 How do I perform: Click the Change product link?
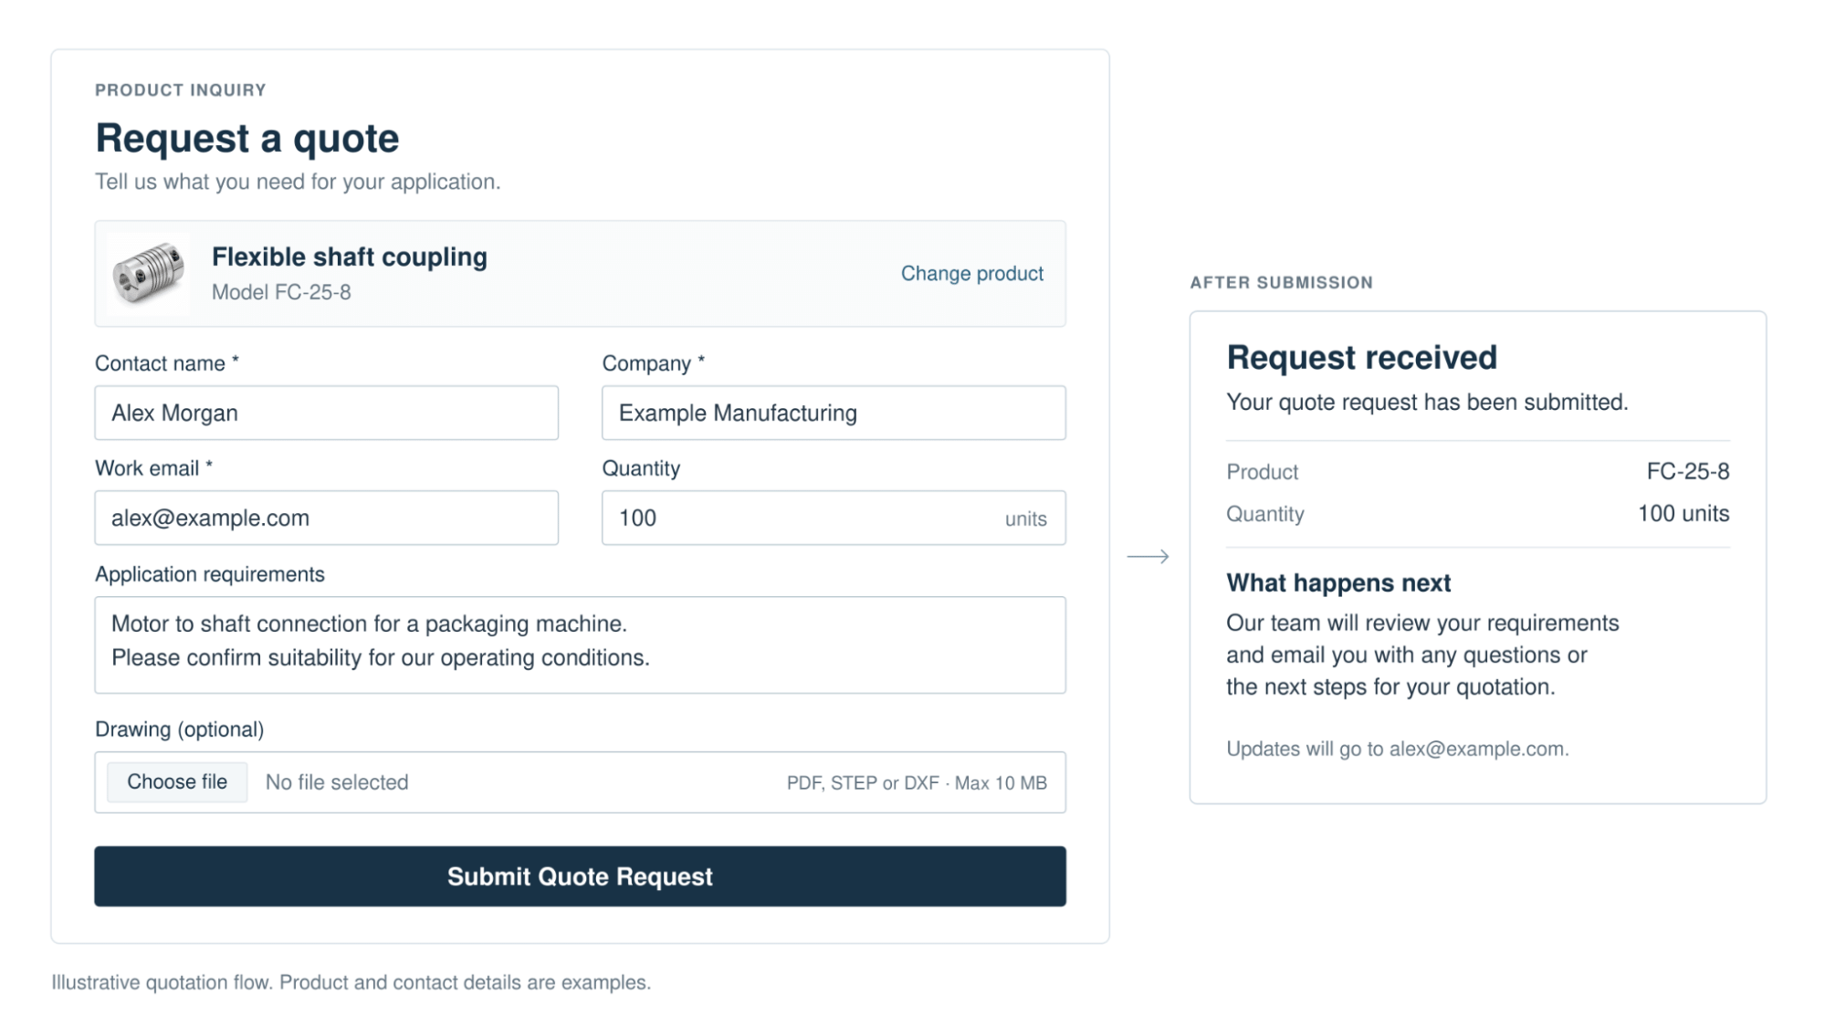971,273
